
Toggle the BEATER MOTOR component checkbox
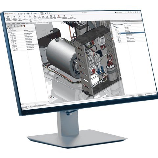click(x=13, y=42)
